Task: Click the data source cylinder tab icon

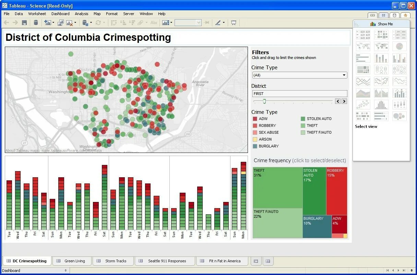Action: click(394, 15)
